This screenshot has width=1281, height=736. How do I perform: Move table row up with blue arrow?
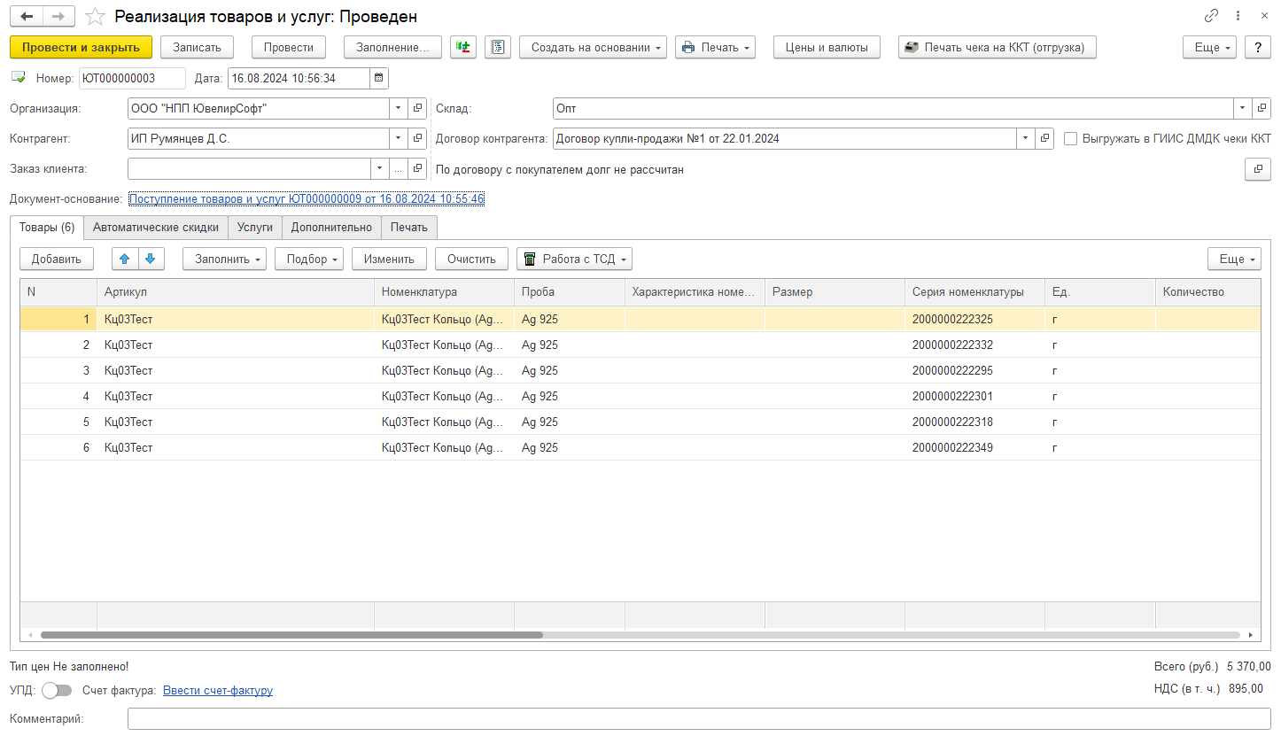coord(125,259)
